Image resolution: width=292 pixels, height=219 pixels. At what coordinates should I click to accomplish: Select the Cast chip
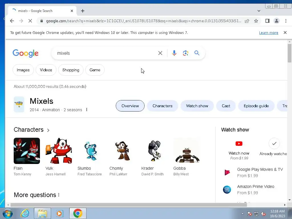point(226,106)
